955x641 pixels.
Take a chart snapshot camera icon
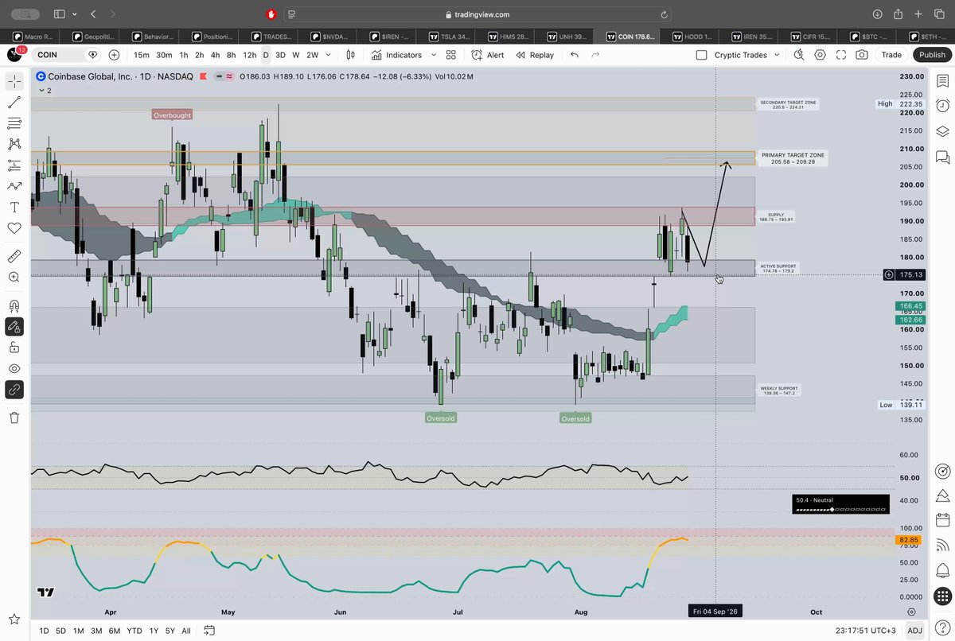tap(862, 55)
